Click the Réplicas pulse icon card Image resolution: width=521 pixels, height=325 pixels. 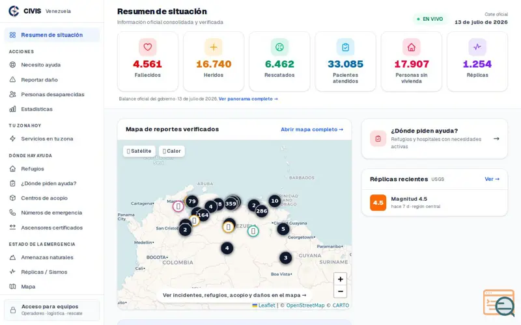pyautogui.click(x=477, y=47)
